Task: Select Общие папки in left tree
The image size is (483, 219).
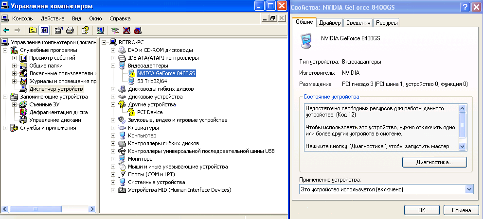Action: tap(46, 66)
